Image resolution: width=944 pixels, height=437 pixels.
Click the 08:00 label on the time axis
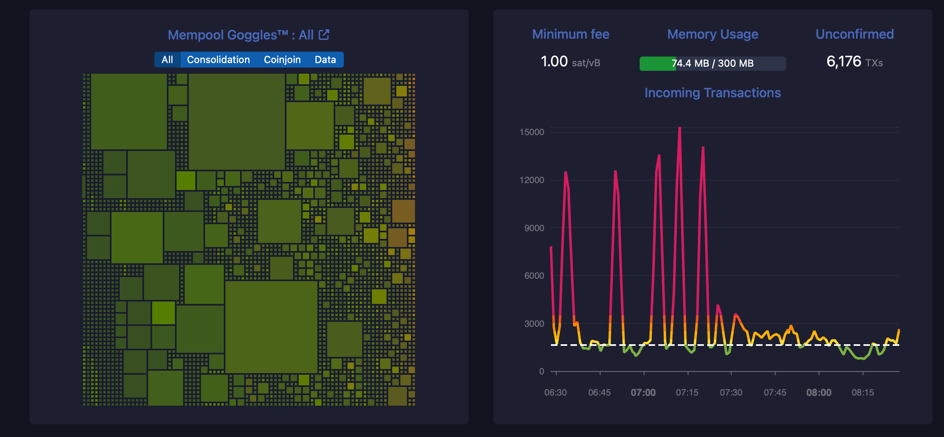pyautogui.click(x=819, y=393)
